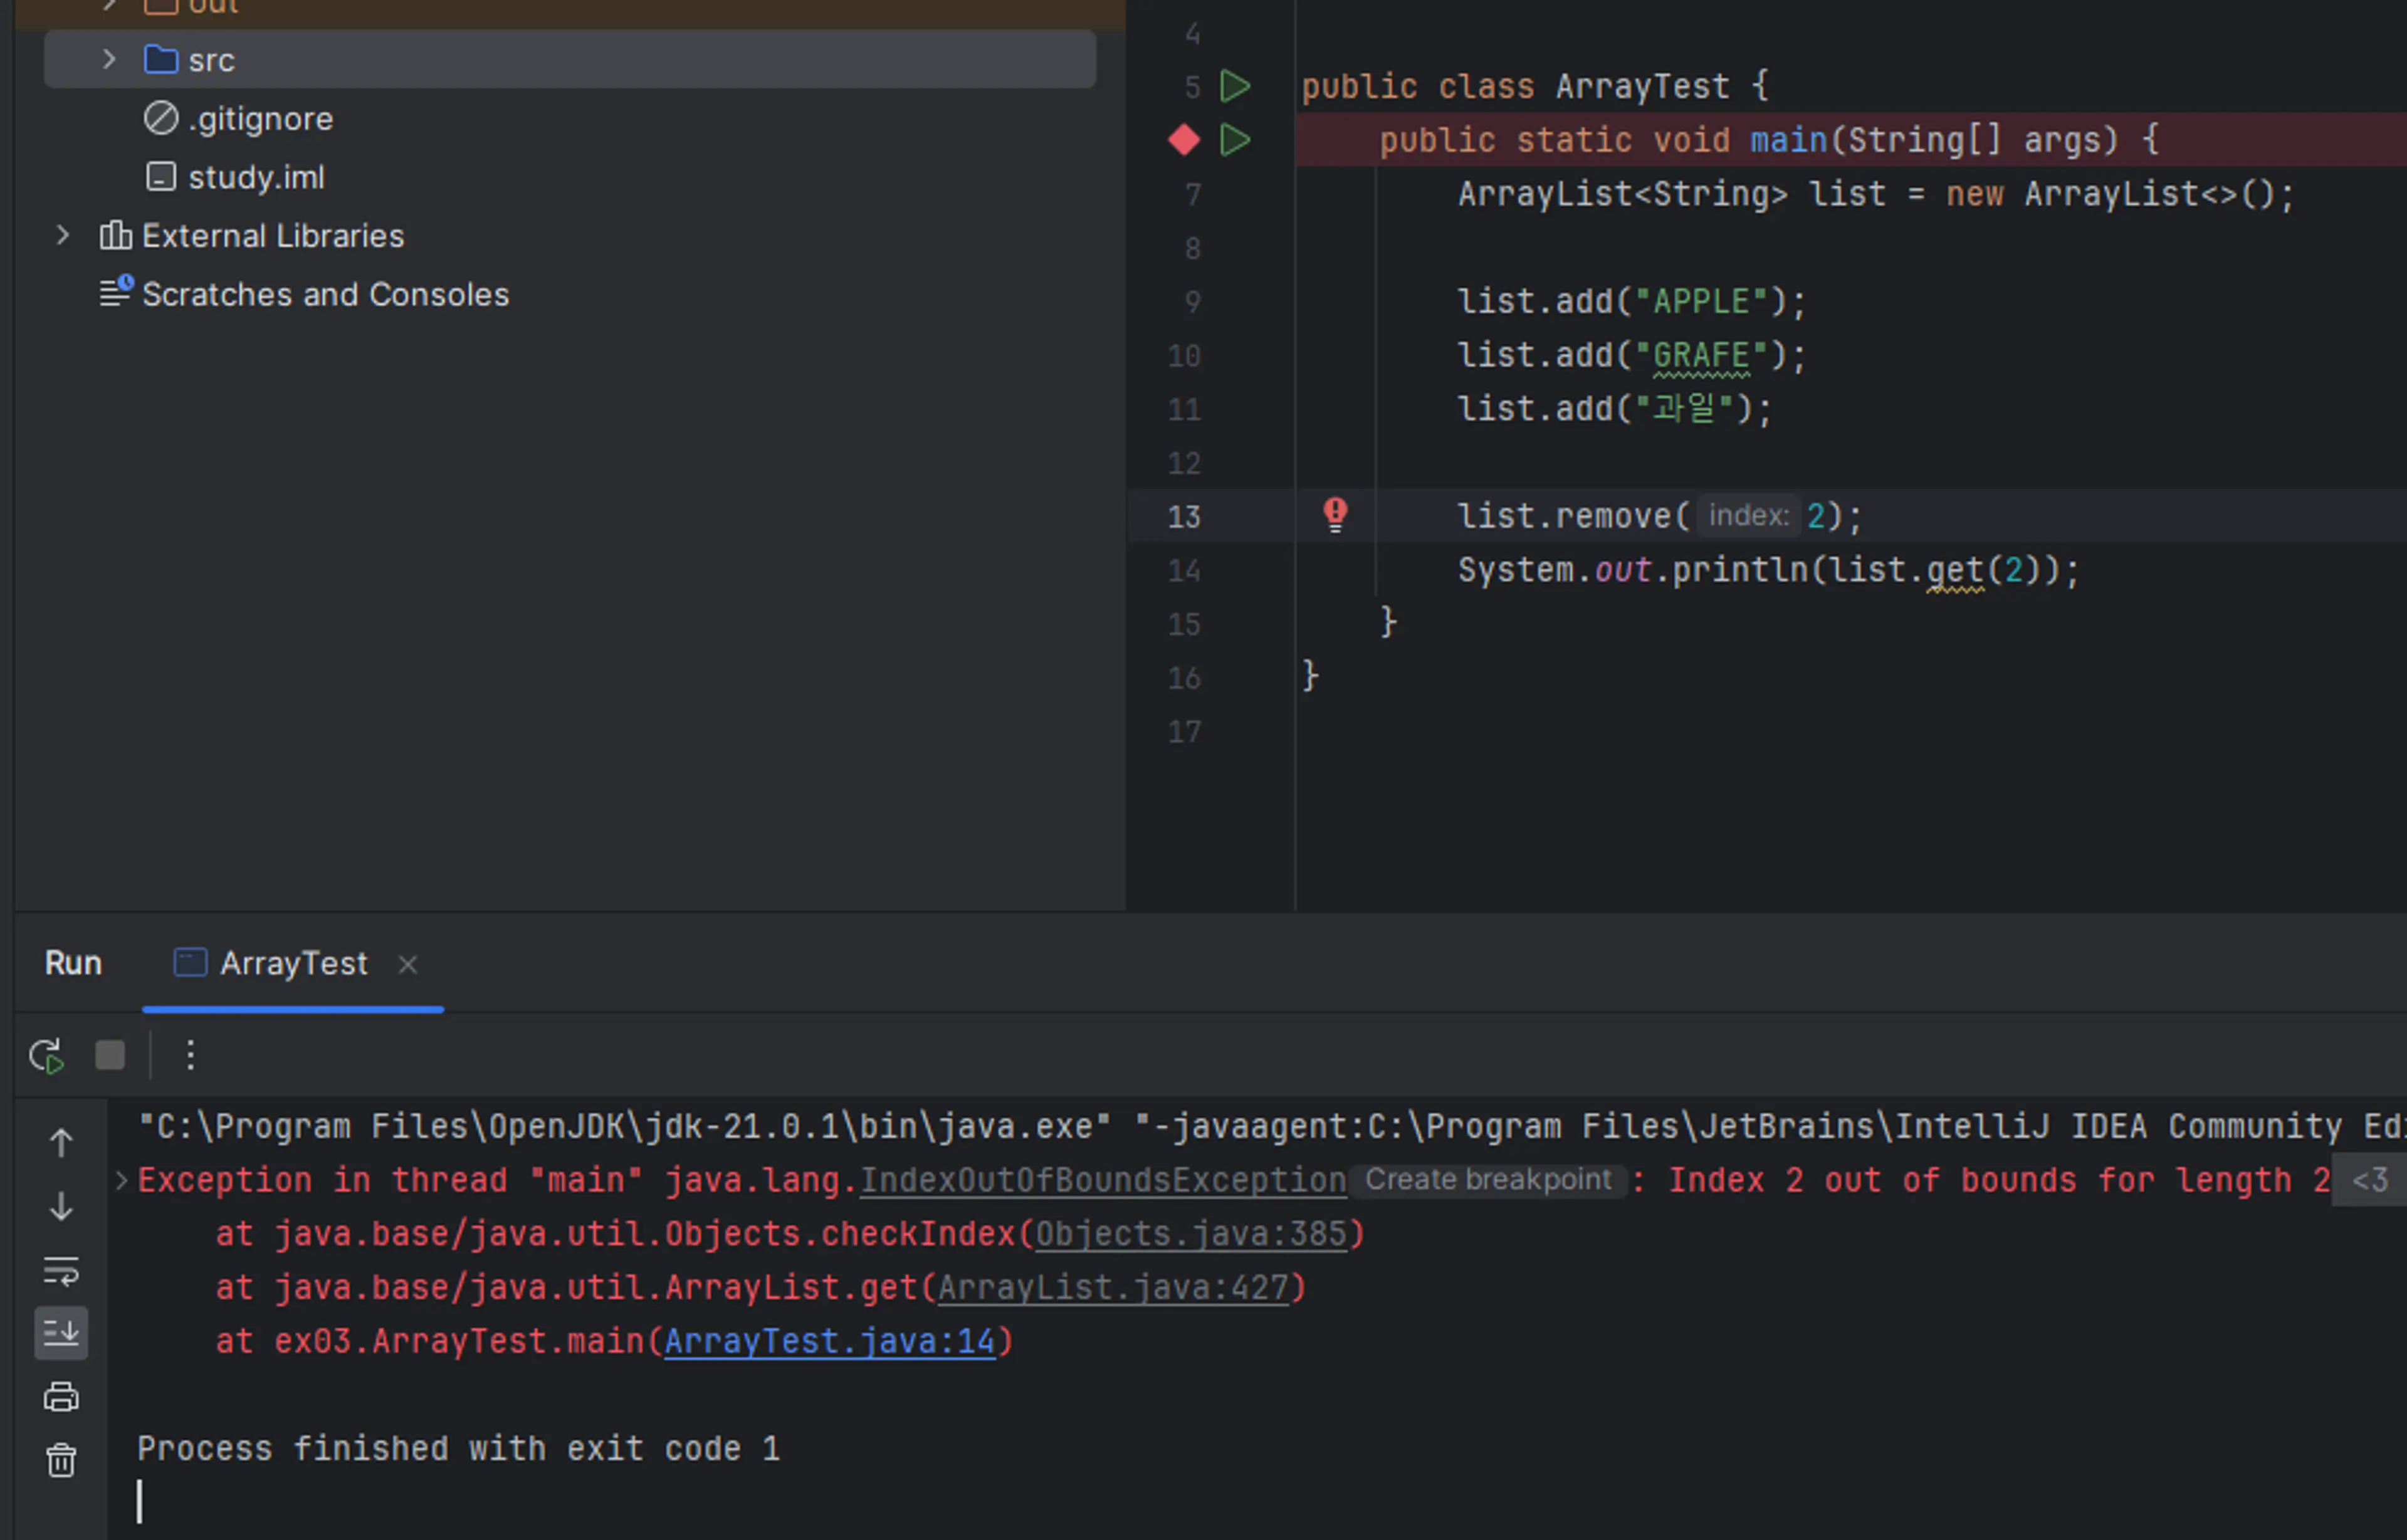Click the ArrayTest run tab icon

click(x=190, y=962)
